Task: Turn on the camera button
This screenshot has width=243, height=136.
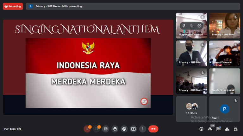Action: pyautogui.click(x=96, y=129)
